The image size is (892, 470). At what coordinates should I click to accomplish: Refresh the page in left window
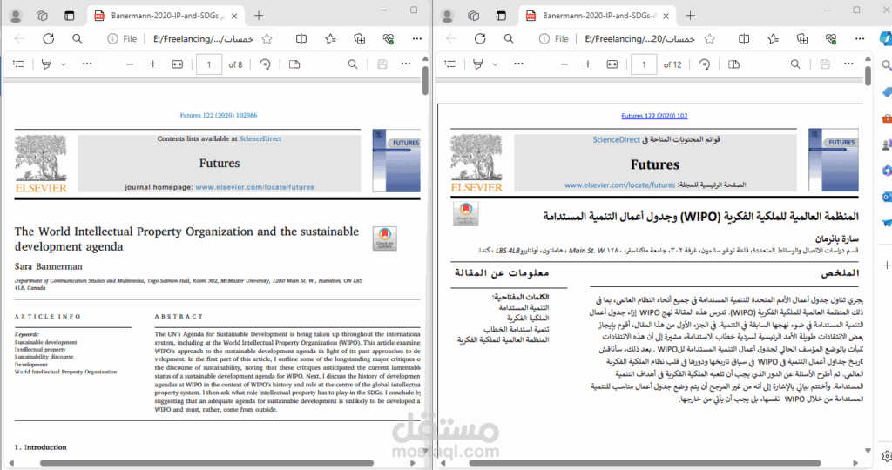(x=49, y=38)
